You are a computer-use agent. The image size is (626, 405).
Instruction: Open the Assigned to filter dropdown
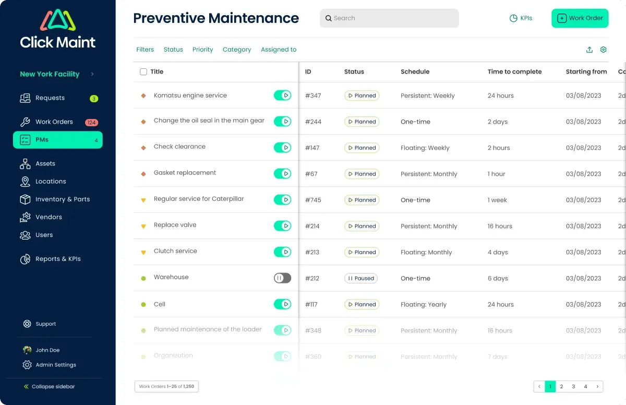pyautogui.click(x=279, y=50)
